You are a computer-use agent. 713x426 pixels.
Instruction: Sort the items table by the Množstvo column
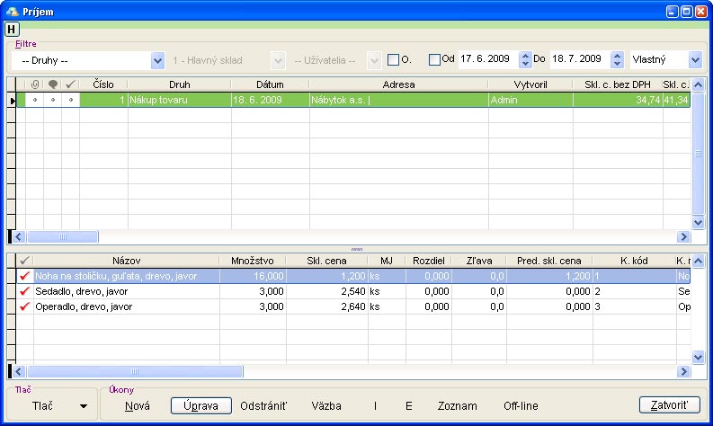coord(253,261)
